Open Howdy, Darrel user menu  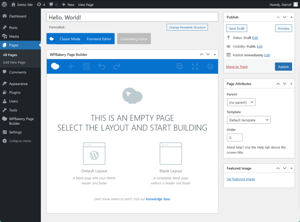(280, 5)
